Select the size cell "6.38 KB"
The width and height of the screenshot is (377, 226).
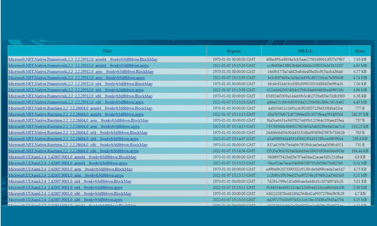(x=360, y=96)
